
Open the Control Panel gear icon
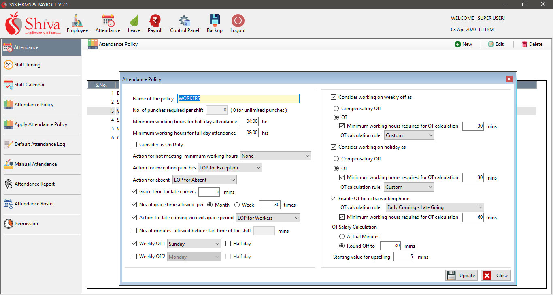point(184,21)
